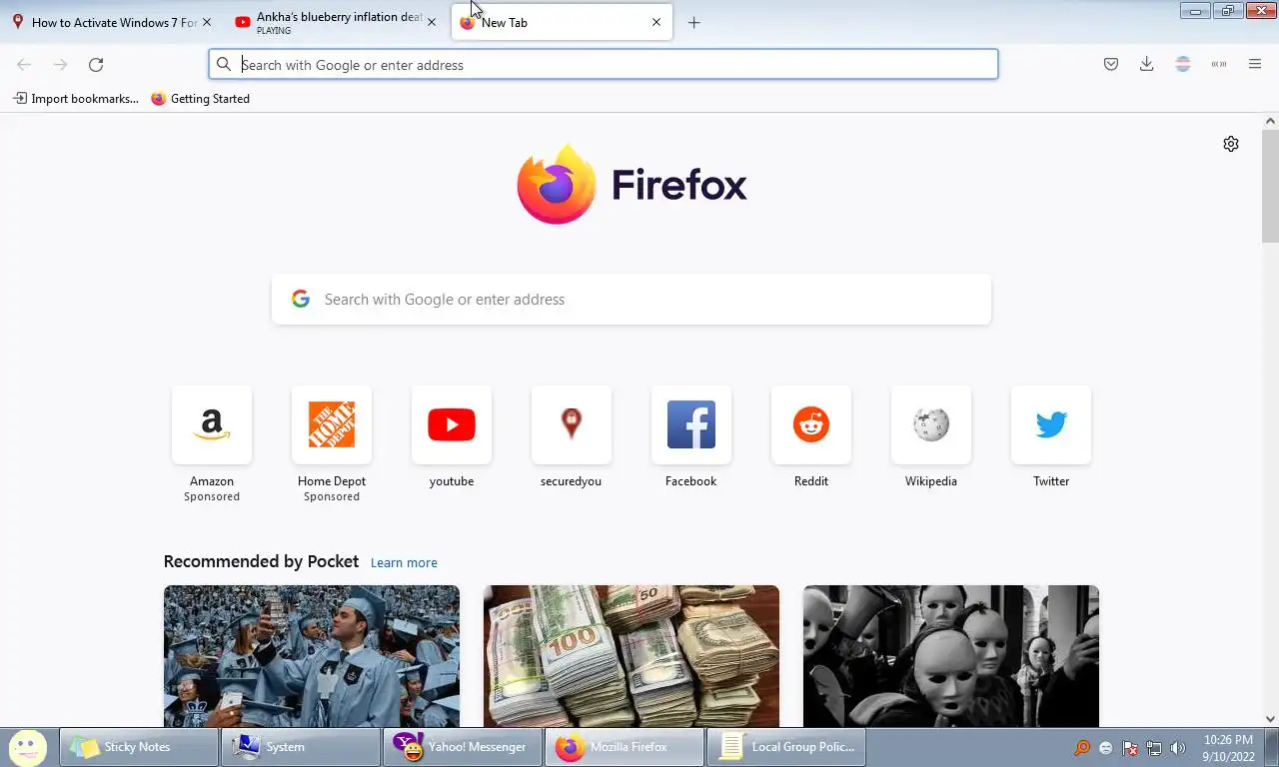Screen dimensions: 1279x767
Task: Open a new tab with plus button
Action: pyautogui.click(x=693, y=22)
